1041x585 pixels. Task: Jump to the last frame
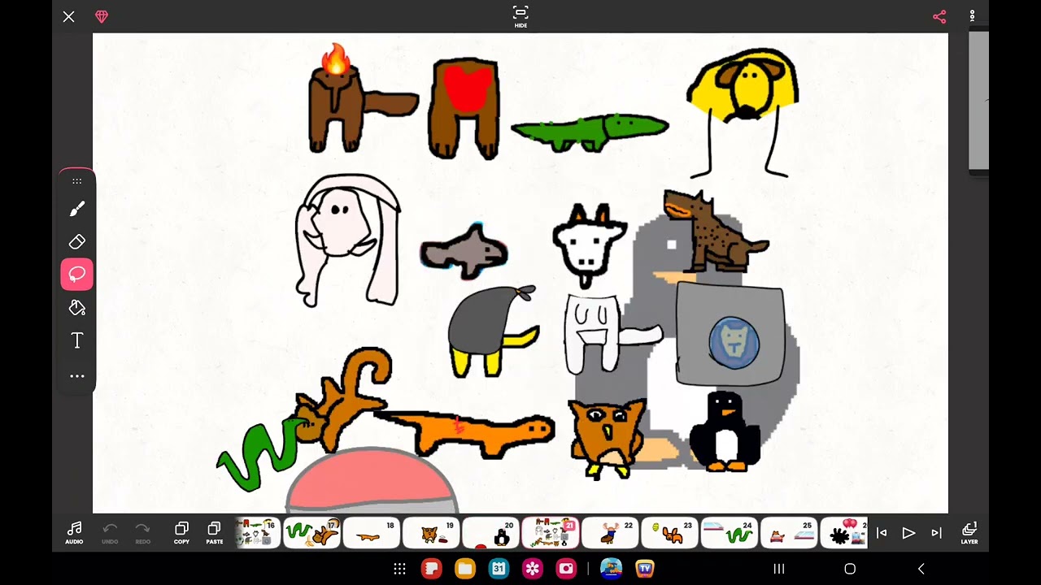936,533
